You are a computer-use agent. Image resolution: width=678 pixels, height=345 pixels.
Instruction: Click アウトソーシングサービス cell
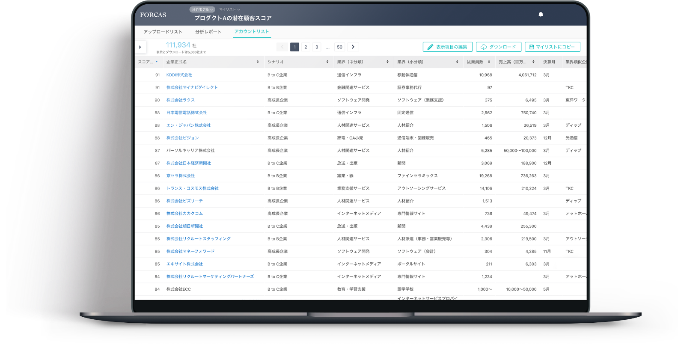tap(421, 188)
